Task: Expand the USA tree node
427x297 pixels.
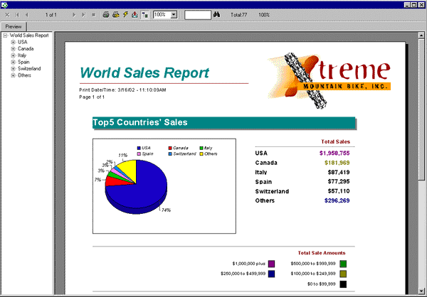Action: point(13,42)
